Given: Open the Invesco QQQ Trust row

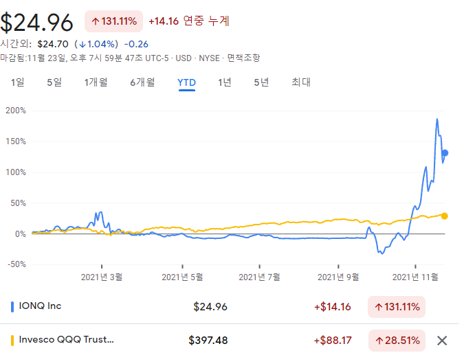Looking at the screenshot, I should 230,340.
